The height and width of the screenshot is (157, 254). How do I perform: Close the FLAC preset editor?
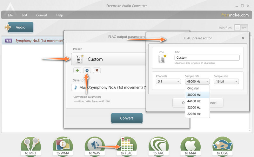(243, 38)
